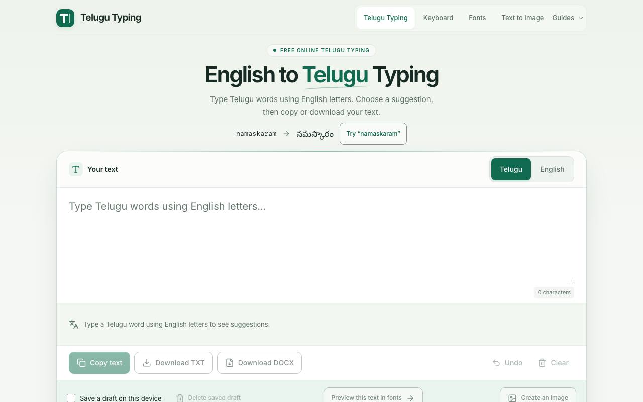Open the Keyboard nav item
The image size is (643, 402).
pyautogui.click(x=438, y=18)
